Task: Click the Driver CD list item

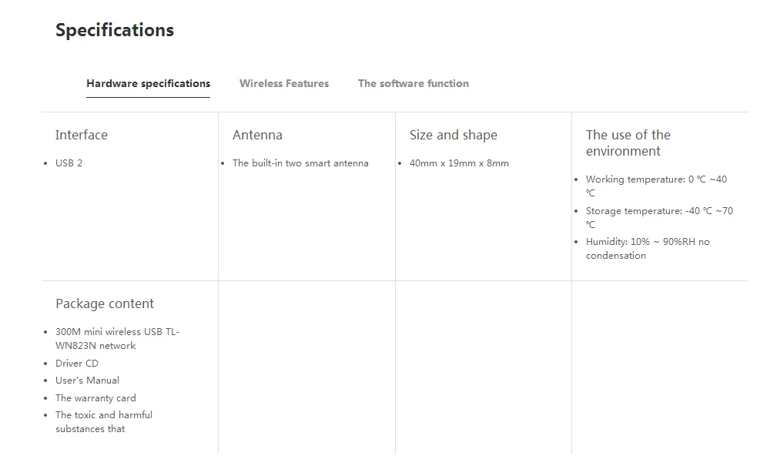Action: (x=77, y=363)
